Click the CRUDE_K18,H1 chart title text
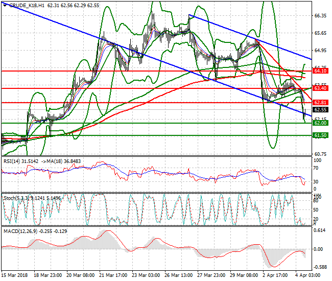 [27, 6]
